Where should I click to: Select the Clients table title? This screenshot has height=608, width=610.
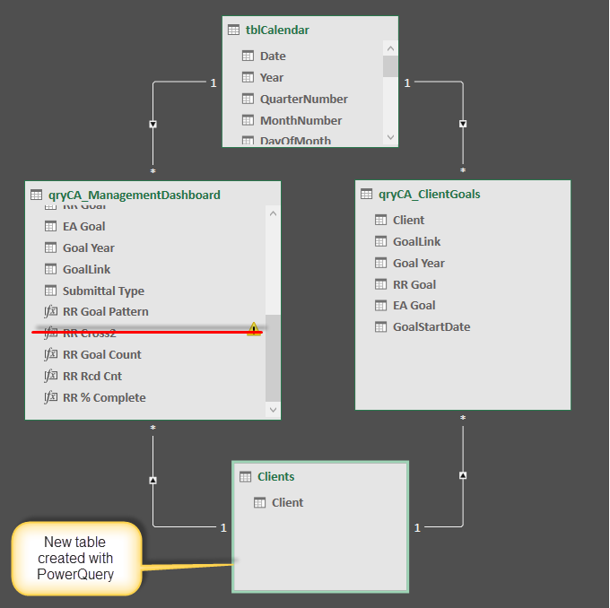click(275, 476)
